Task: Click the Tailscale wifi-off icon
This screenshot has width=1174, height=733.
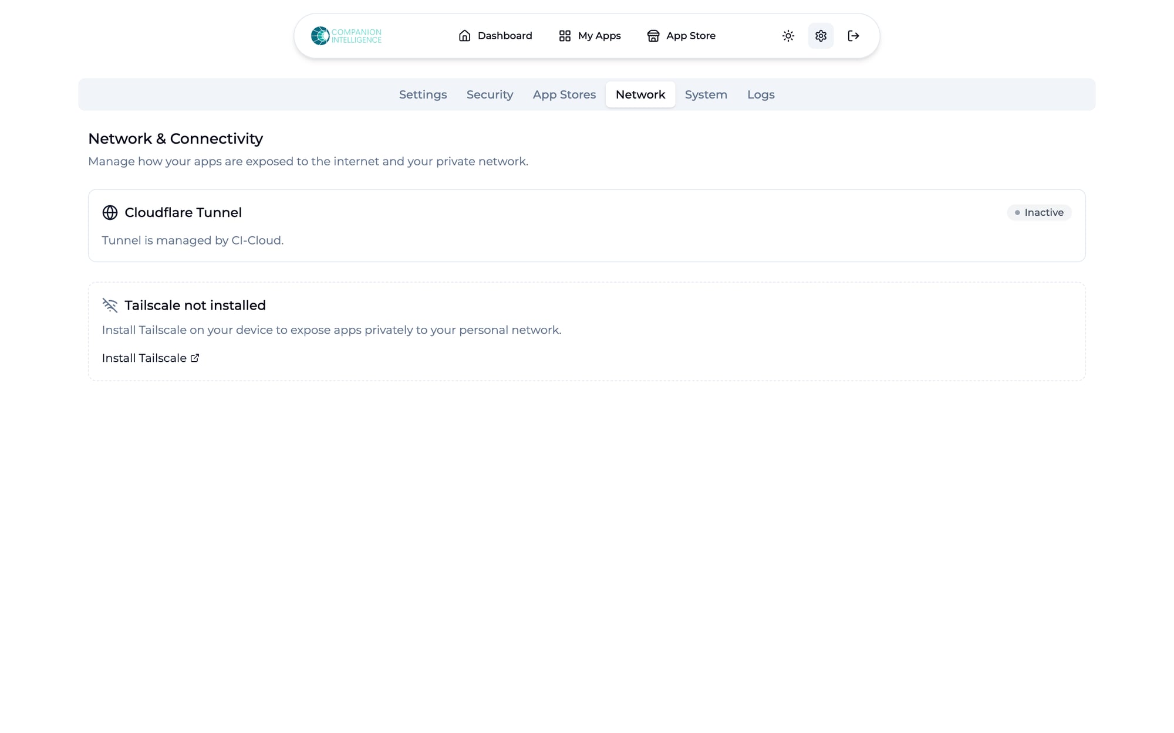Action: 110,305
